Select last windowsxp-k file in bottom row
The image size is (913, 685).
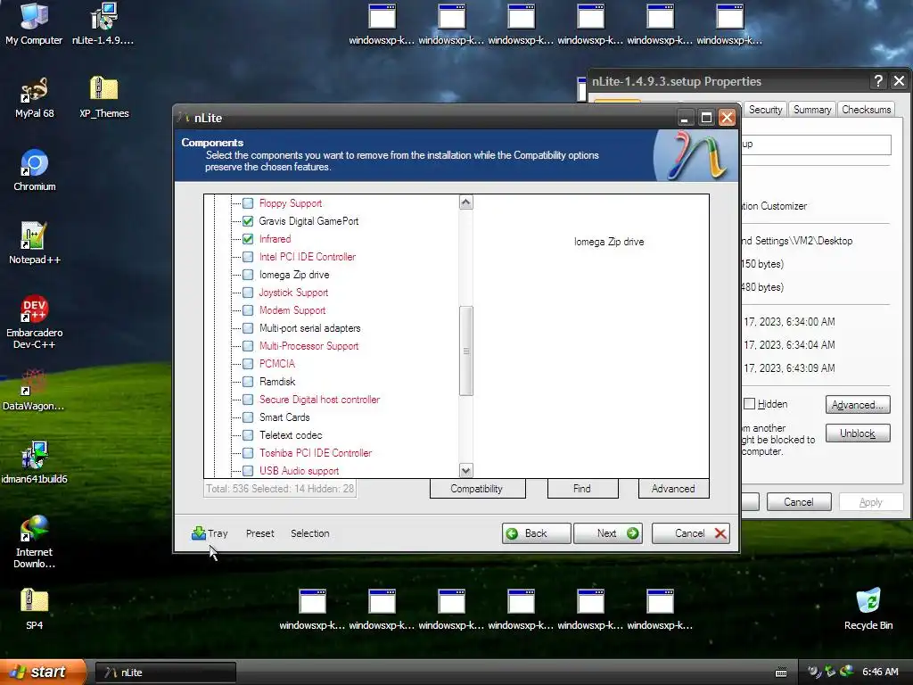pos(660,609)
